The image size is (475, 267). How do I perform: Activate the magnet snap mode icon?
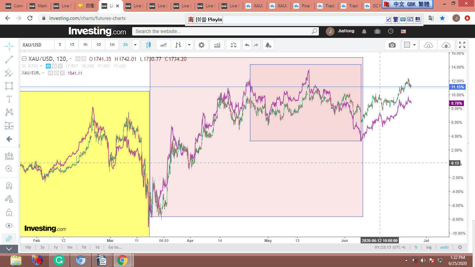point(9,186)
